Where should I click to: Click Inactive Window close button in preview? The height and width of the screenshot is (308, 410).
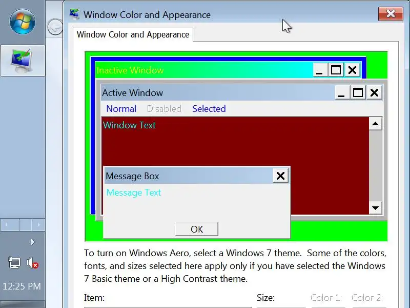click(352, 70)
